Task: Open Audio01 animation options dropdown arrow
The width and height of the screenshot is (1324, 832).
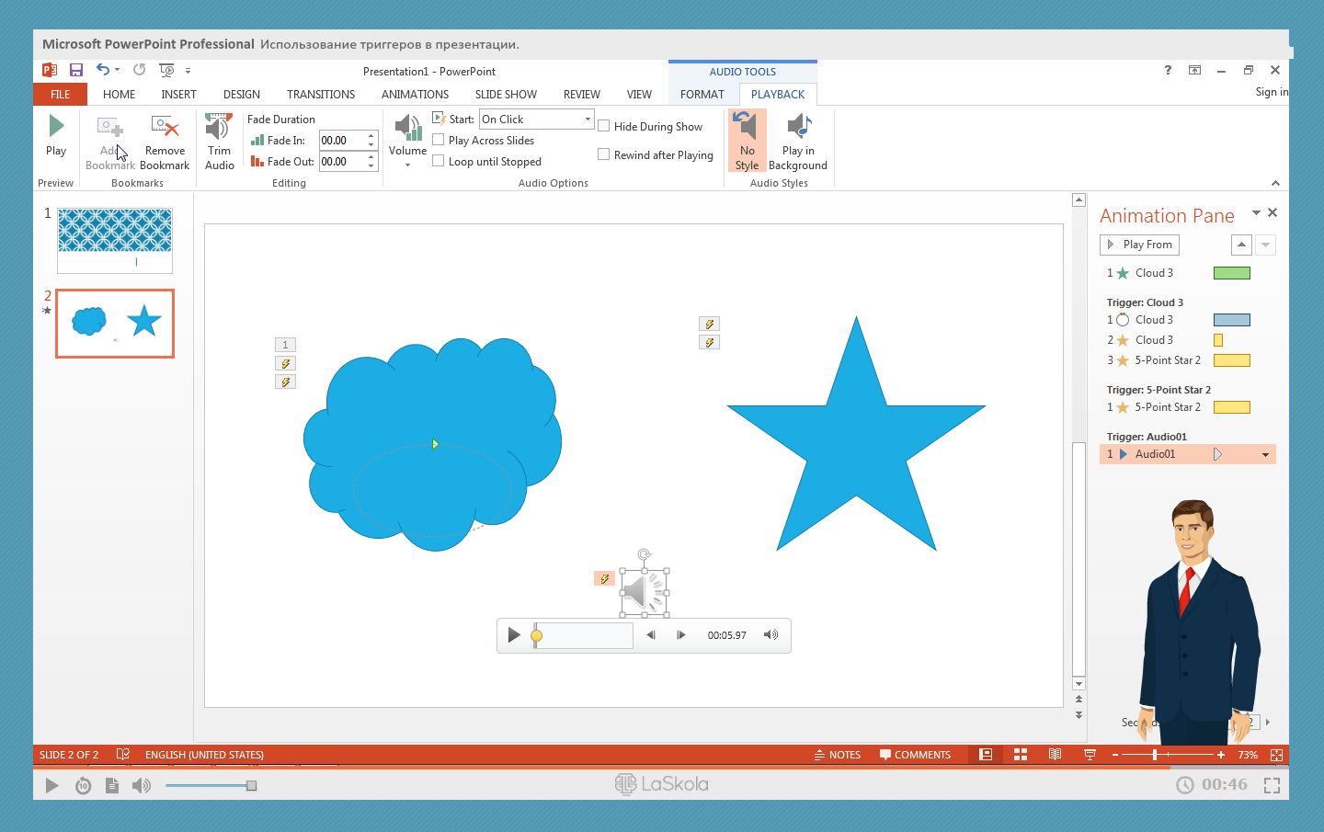Action: [1265, 455]
